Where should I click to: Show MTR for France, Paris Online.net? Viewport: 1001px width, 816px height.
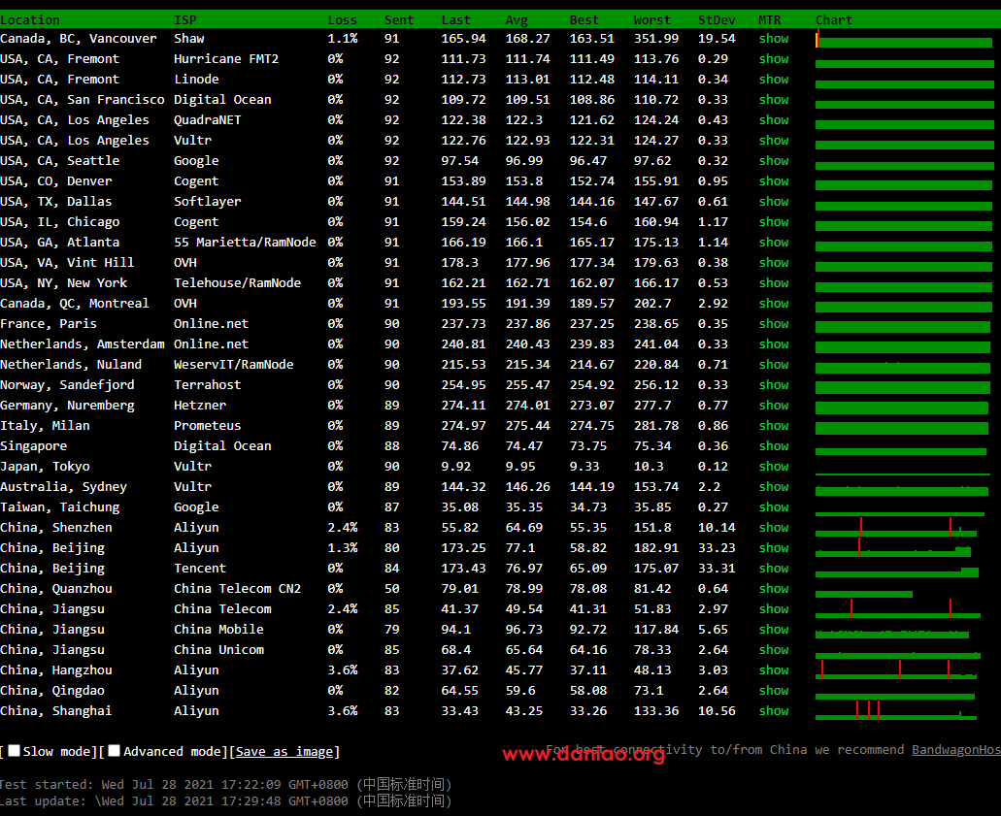coord(774,324)
